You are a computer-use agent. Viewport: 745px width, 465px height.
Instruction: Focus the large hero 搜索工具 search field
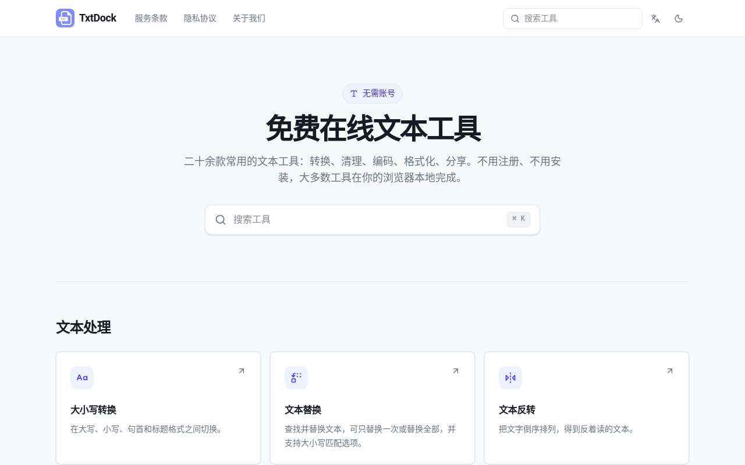372,220
